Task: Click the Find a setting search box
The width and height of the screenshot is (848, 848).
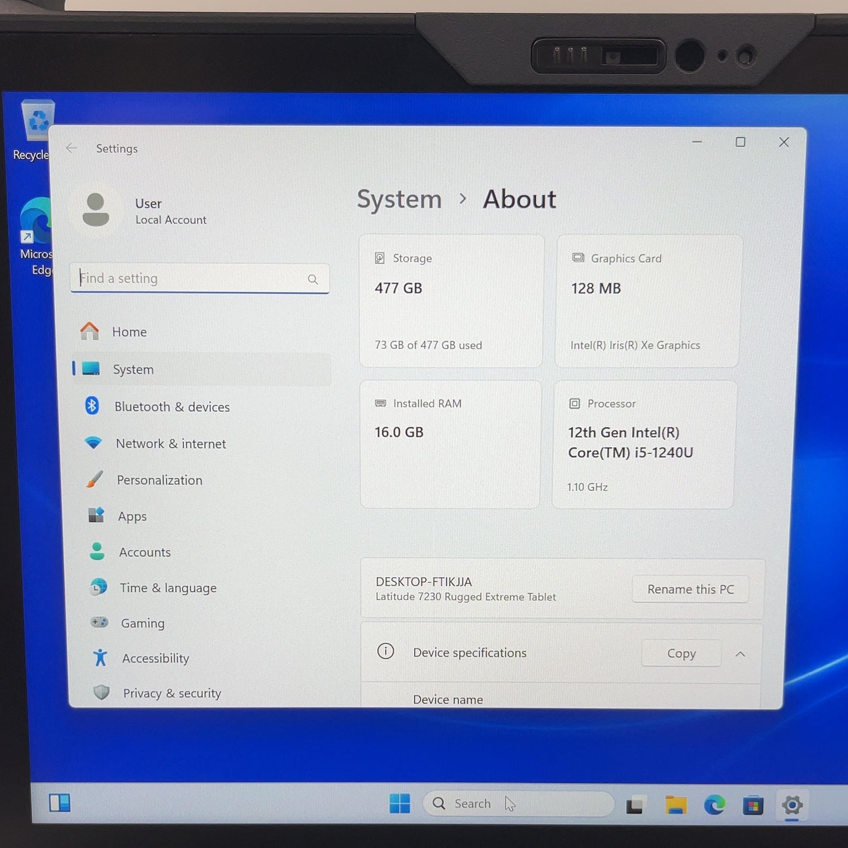Action: [200, 279]
